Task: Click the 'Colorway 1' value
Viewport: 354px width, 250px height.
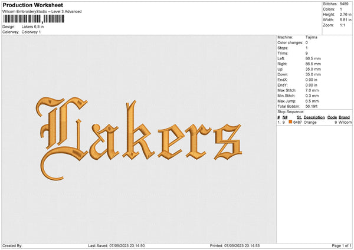Action: 31,32
